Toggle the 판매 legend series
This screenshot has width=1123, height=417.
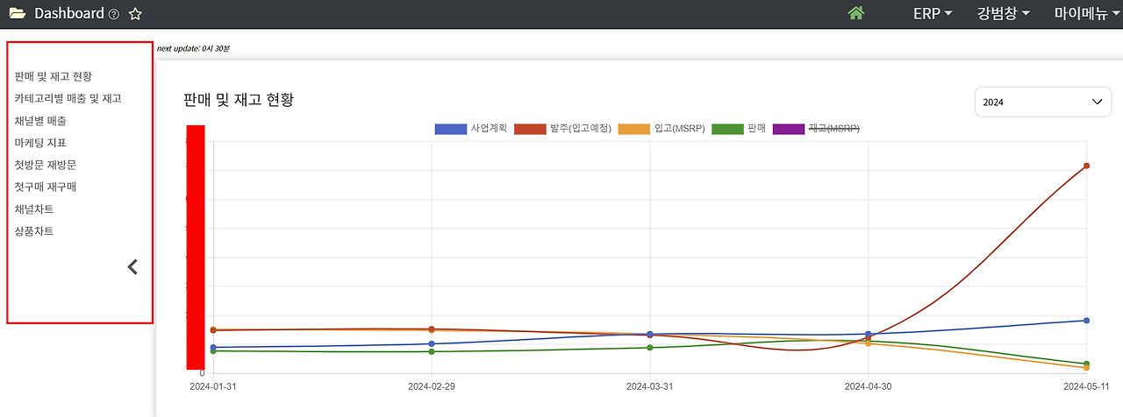(739, 129)
